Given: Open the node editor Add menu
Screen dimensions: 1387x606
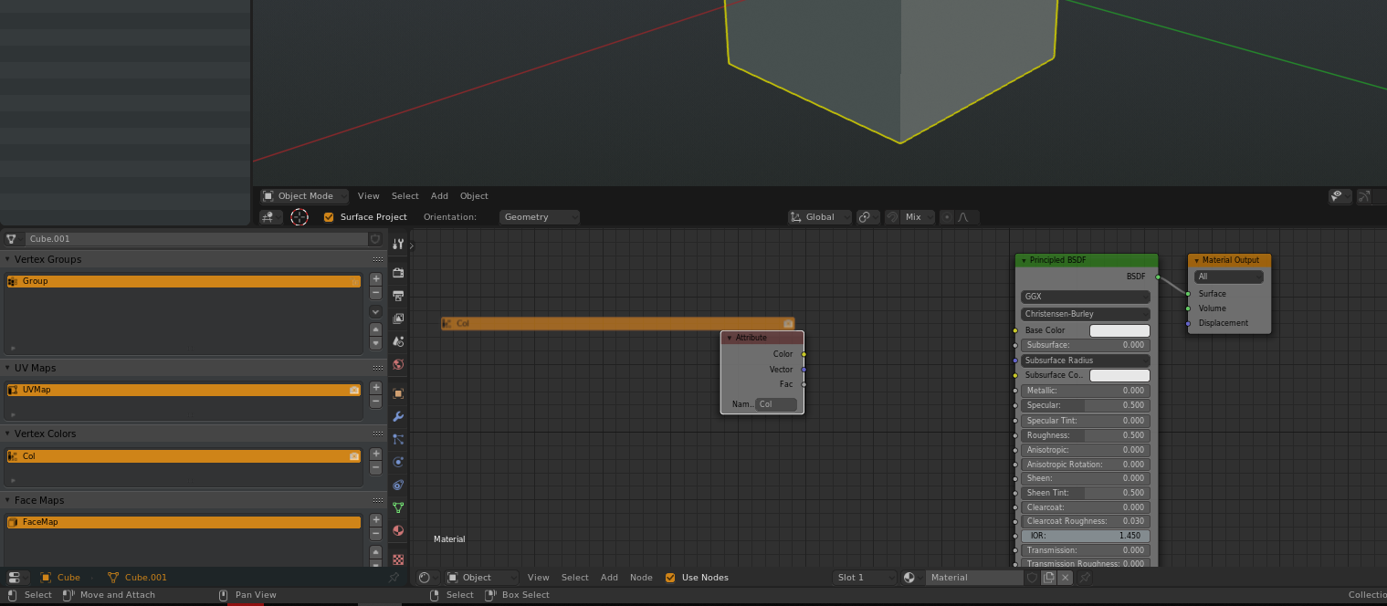Looking at the screenshot, I should [x=609, y=578].
